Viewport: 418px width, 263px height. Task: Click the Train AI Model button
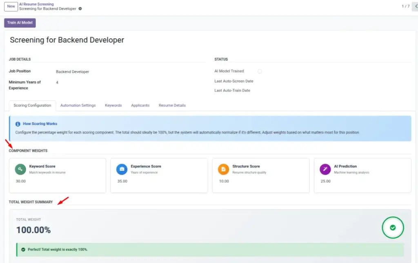click(x=20, y=23)
